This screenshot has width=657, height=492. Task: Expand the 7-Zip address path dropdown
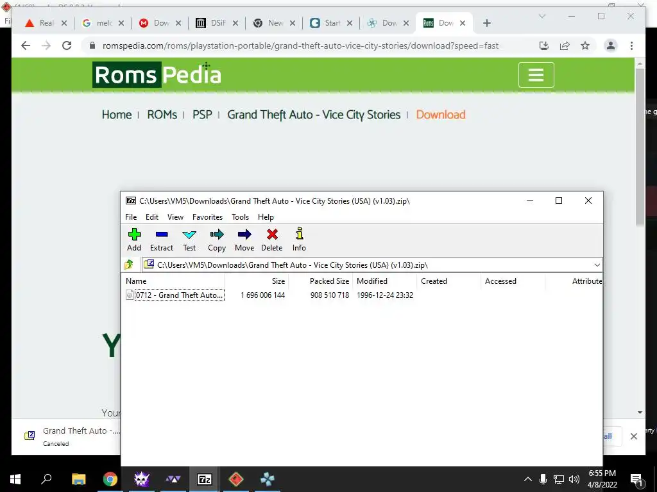click(x=597, y=265)
